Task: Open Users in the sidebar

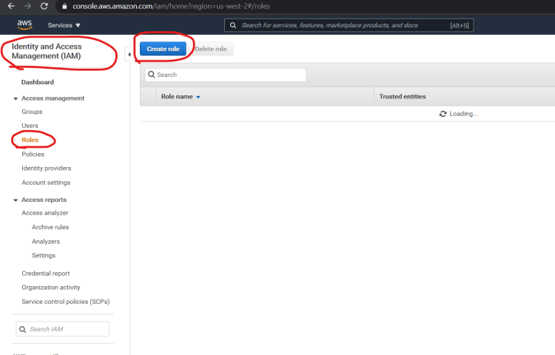Action: pos(30,126)
